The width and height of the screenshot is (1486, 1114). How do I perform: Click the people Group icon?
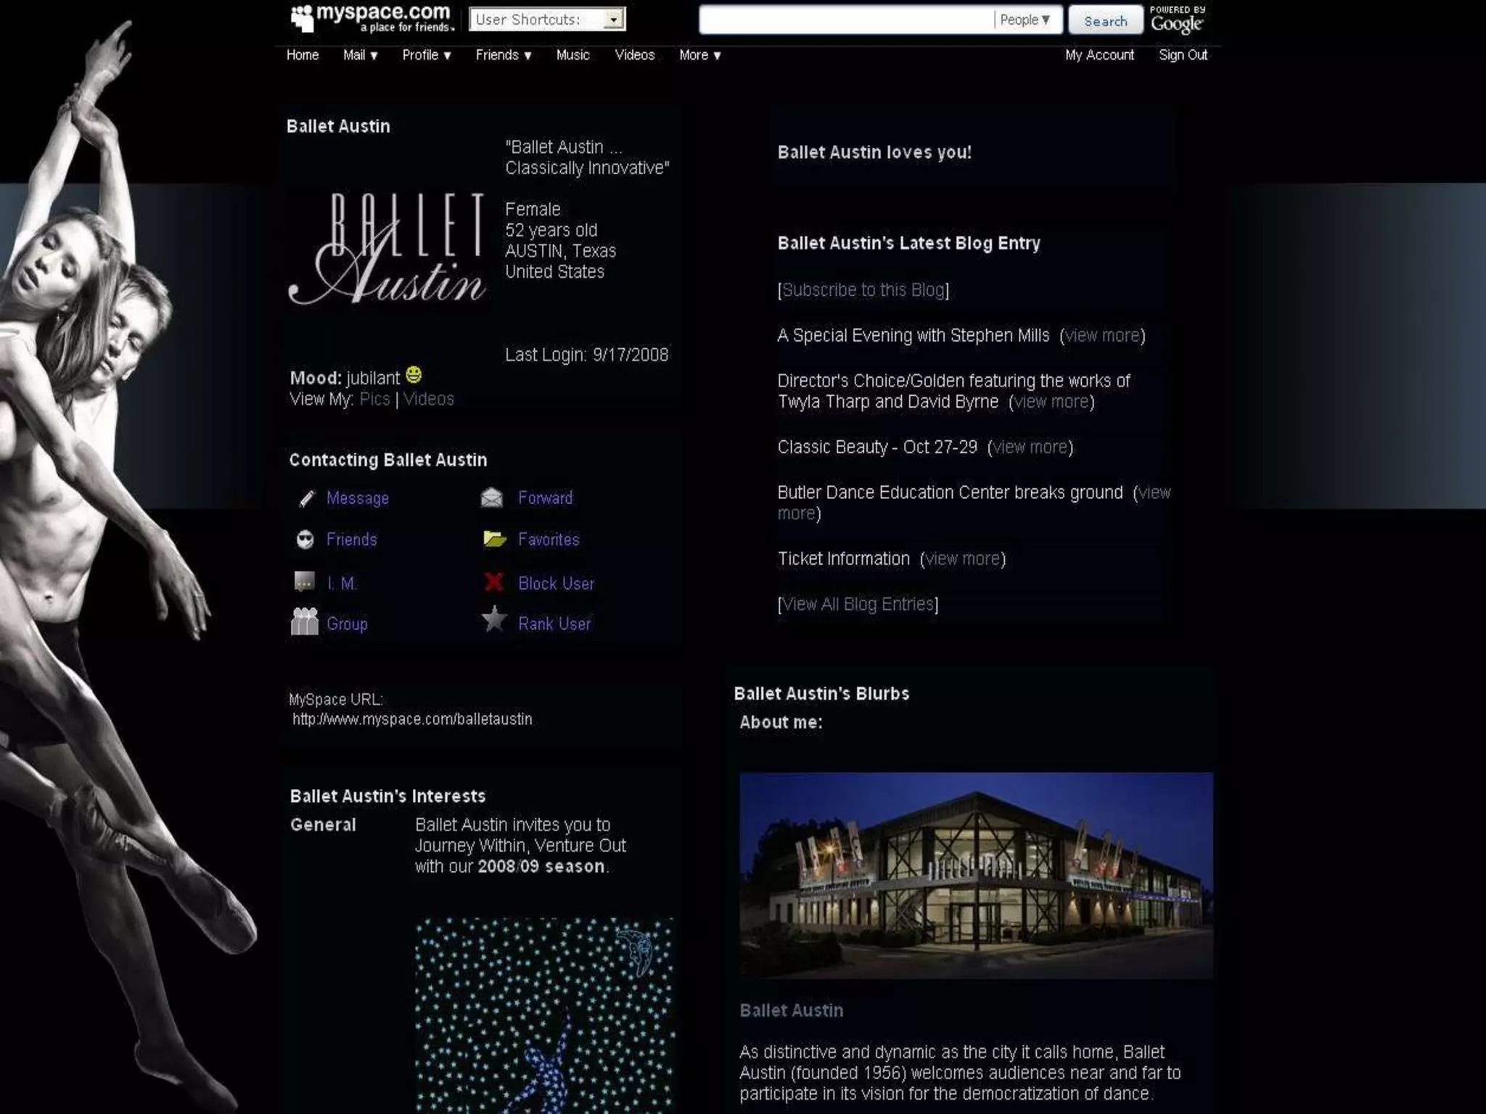(305, 622)
